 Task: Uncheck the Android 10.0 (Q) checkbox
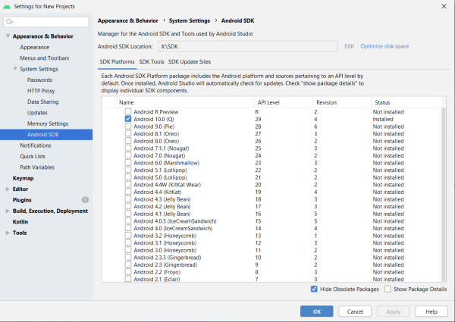pyautogui.click(x=128, y=119)
